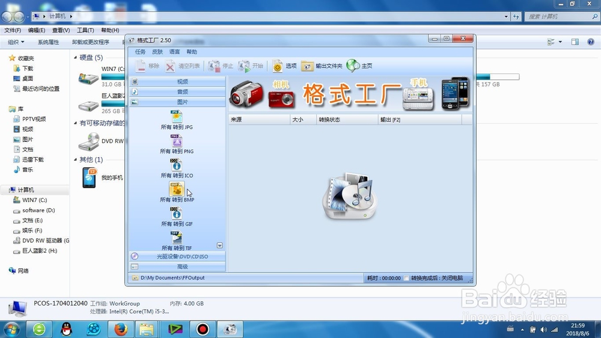Viewport: 601px width, 338px height.
Task: Choose the convert all to PNG icon
Action: 176,141
